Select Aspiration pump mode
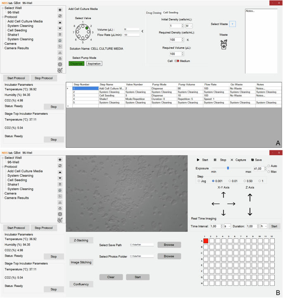 pyautogui.click(x=94, y=63)
